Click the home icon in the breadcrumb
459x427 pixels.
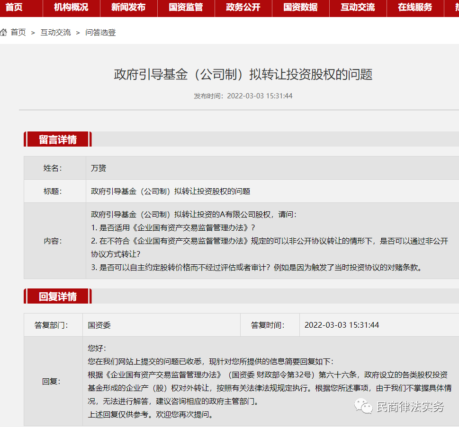(4, 32)
